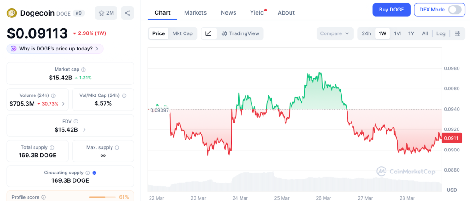Click the Max. supply info icon
Image resolution: width=470 pixels, height=201 pixels.
tap(117, 147)
